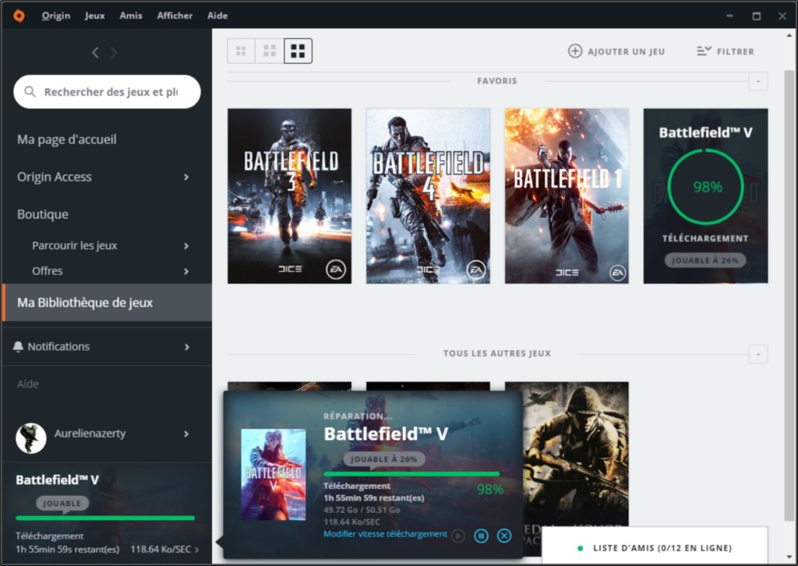This screenshot has width=798, height=566.
Task: Open Liste d'amis chat panel
Action: tap(655, 547)
